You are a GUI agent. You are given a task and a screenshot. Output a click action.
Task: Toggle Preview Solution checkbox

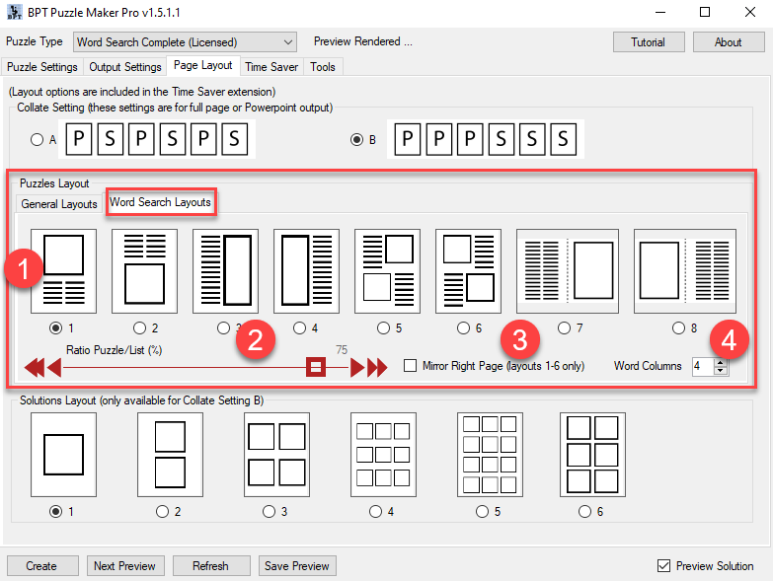(663, 565)
